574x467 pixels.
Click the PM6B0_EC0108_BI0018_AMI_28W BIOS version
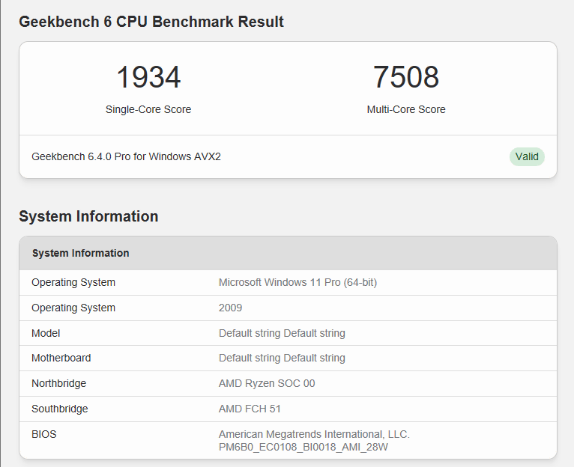click(303, 447)
